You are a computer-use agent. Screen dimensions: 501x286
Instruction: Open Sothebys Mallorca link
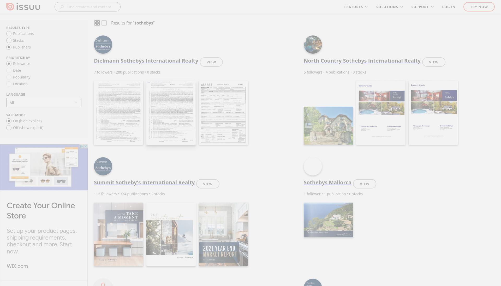(x=327, y=182)
